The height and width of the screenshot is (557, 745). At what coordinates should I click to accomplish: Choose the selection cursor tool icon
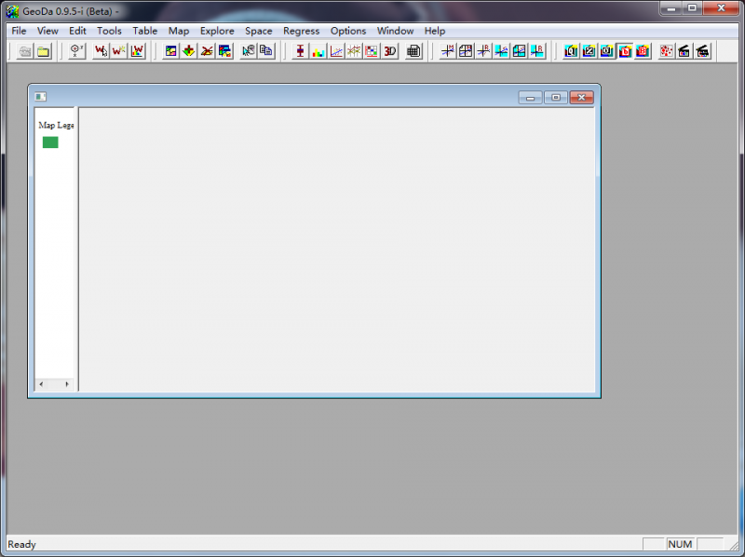248,51
